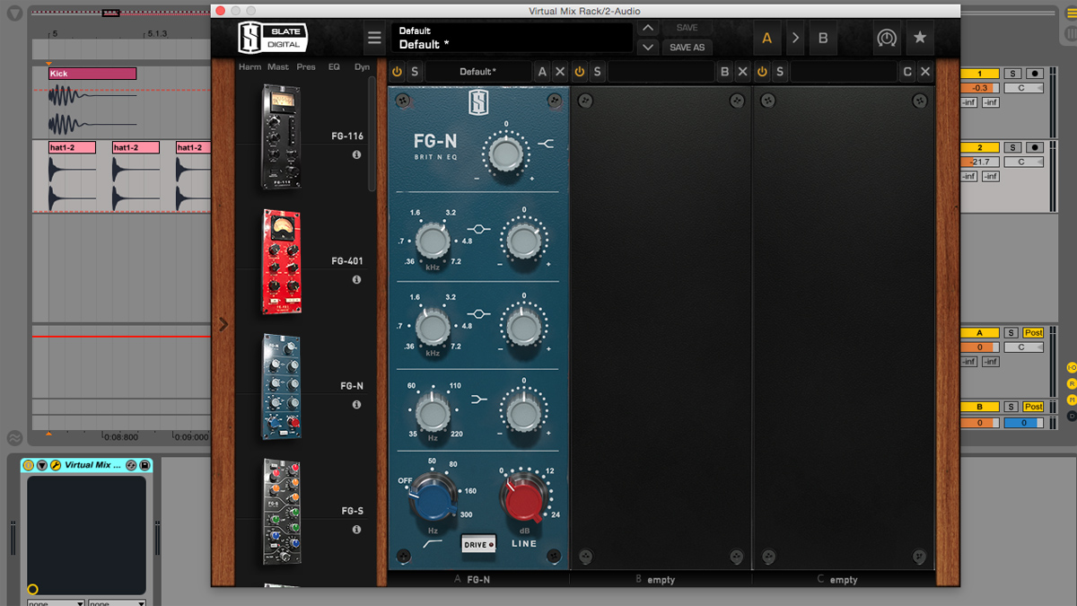Click the blue high-pass Hz knob

click(x=433, y=498)
